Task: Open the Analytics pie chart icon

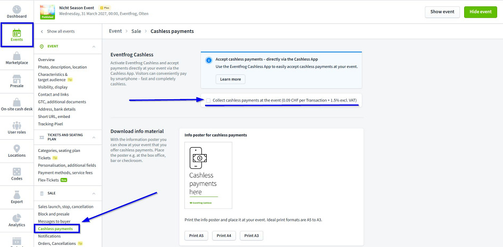Action: [17, 218]
